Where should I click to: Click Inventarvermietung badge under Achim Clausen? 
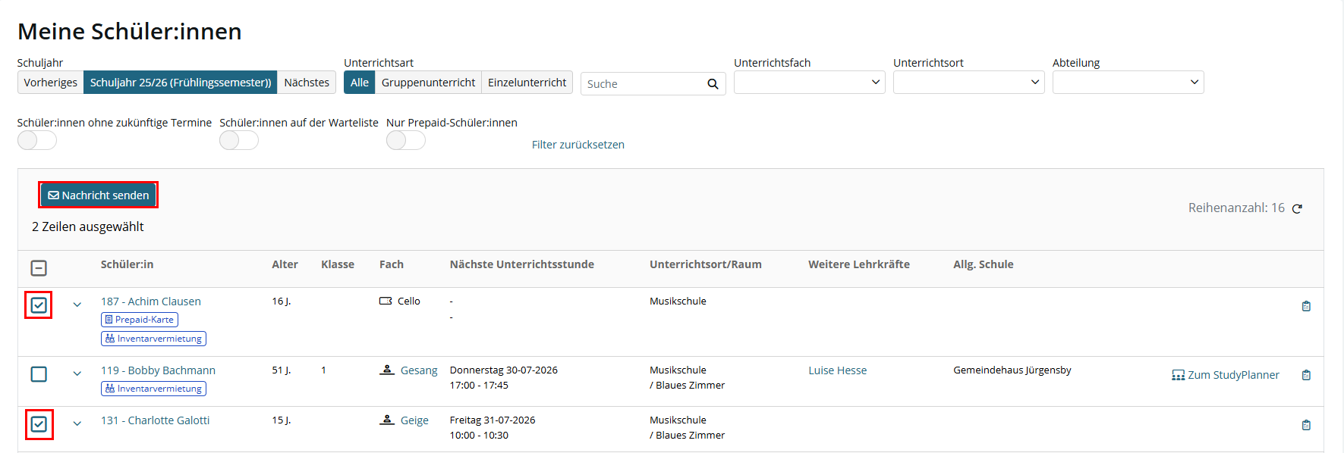(153, 339)
